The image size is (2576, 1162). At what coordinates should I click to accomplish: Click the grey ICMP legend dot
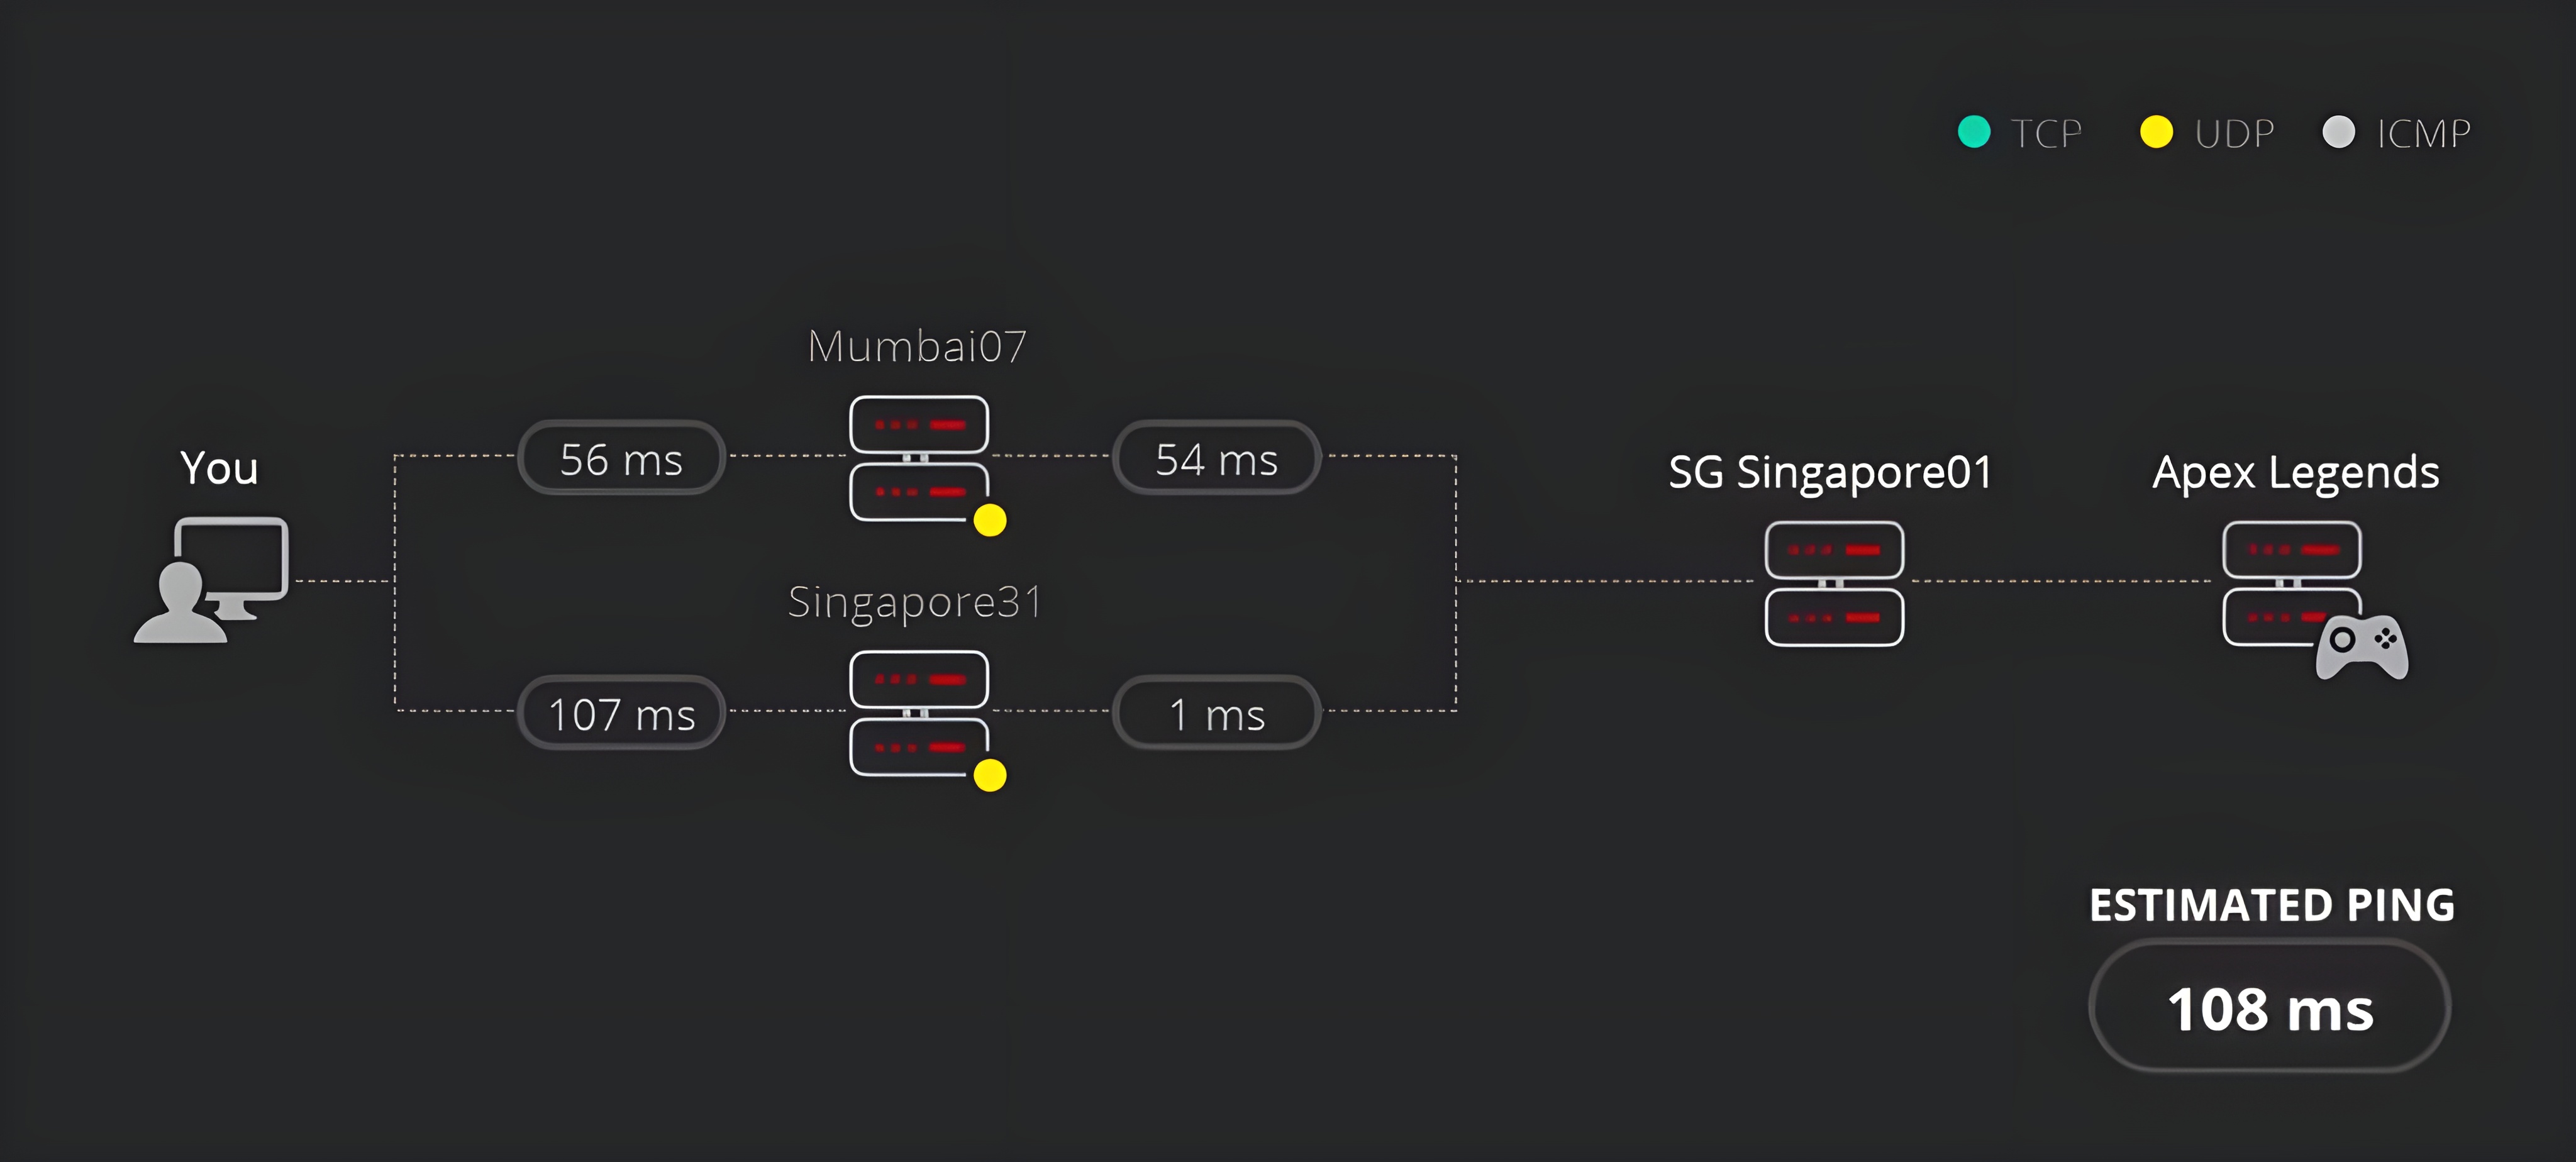pos(2338,132)
